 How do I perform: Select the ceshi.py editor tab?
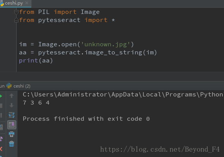[14, 3]
